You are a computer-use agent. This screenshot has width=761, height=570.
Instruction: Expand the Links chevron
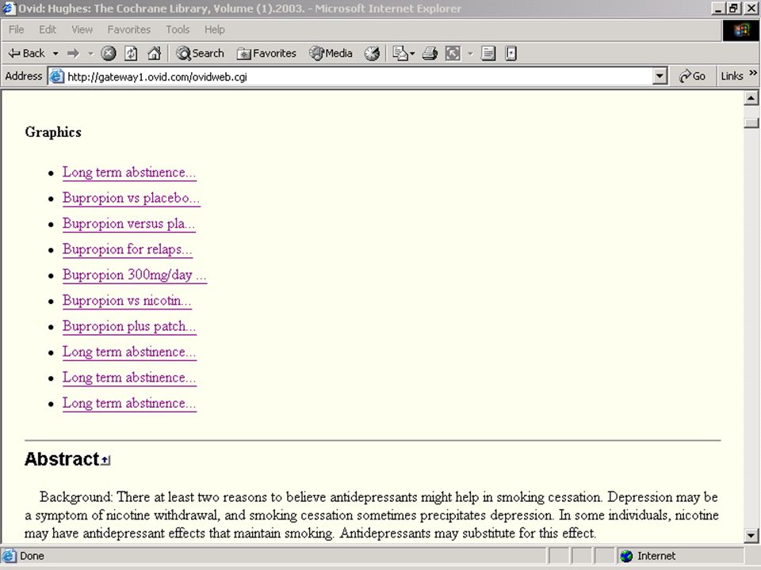(753, 73)
